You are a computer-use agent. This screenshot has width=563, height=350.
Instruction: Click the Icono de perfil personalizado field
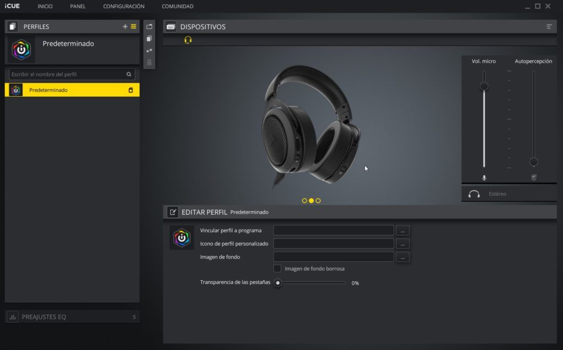click(x=334, y=244)
